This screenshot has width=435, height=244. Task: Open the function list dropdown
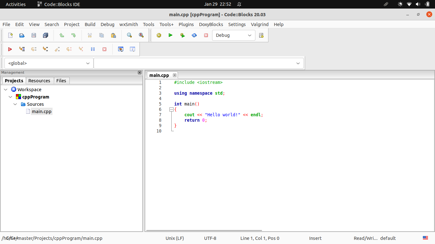coord(199,63)
